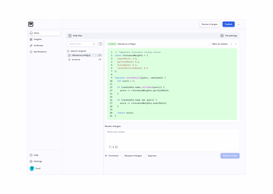Click the Settings gear icon in the sidebar
The width and height of the screenshot is (273, 194).
(x=31, y=161)
